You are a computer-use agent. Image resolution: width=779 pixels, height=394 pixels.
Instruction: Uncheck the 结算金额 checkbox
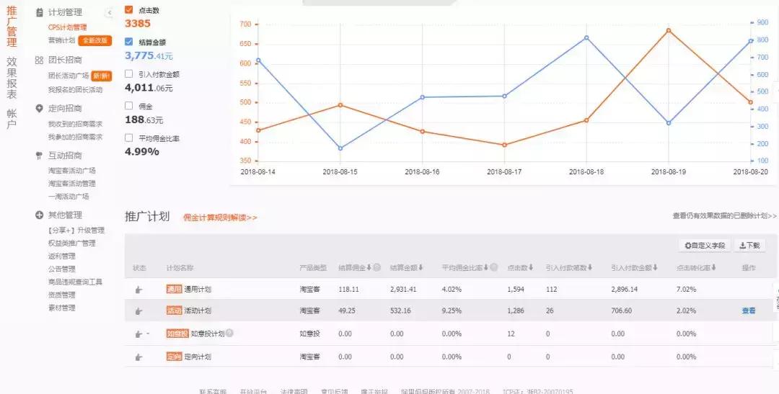(129, 42)
